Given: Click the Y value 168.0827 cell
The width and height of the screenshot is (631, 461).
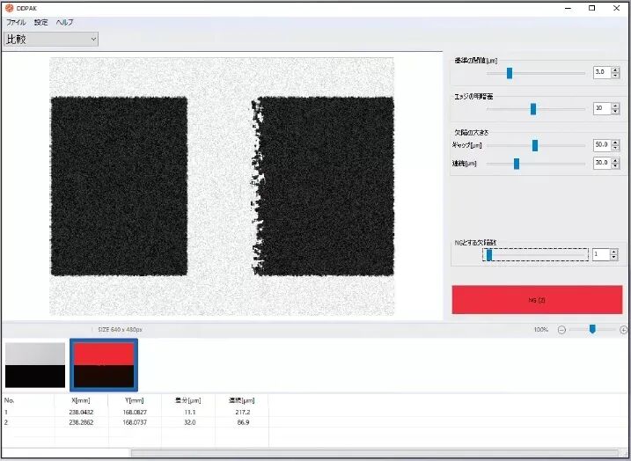Looking at the screenshot, I should [135, 413].
